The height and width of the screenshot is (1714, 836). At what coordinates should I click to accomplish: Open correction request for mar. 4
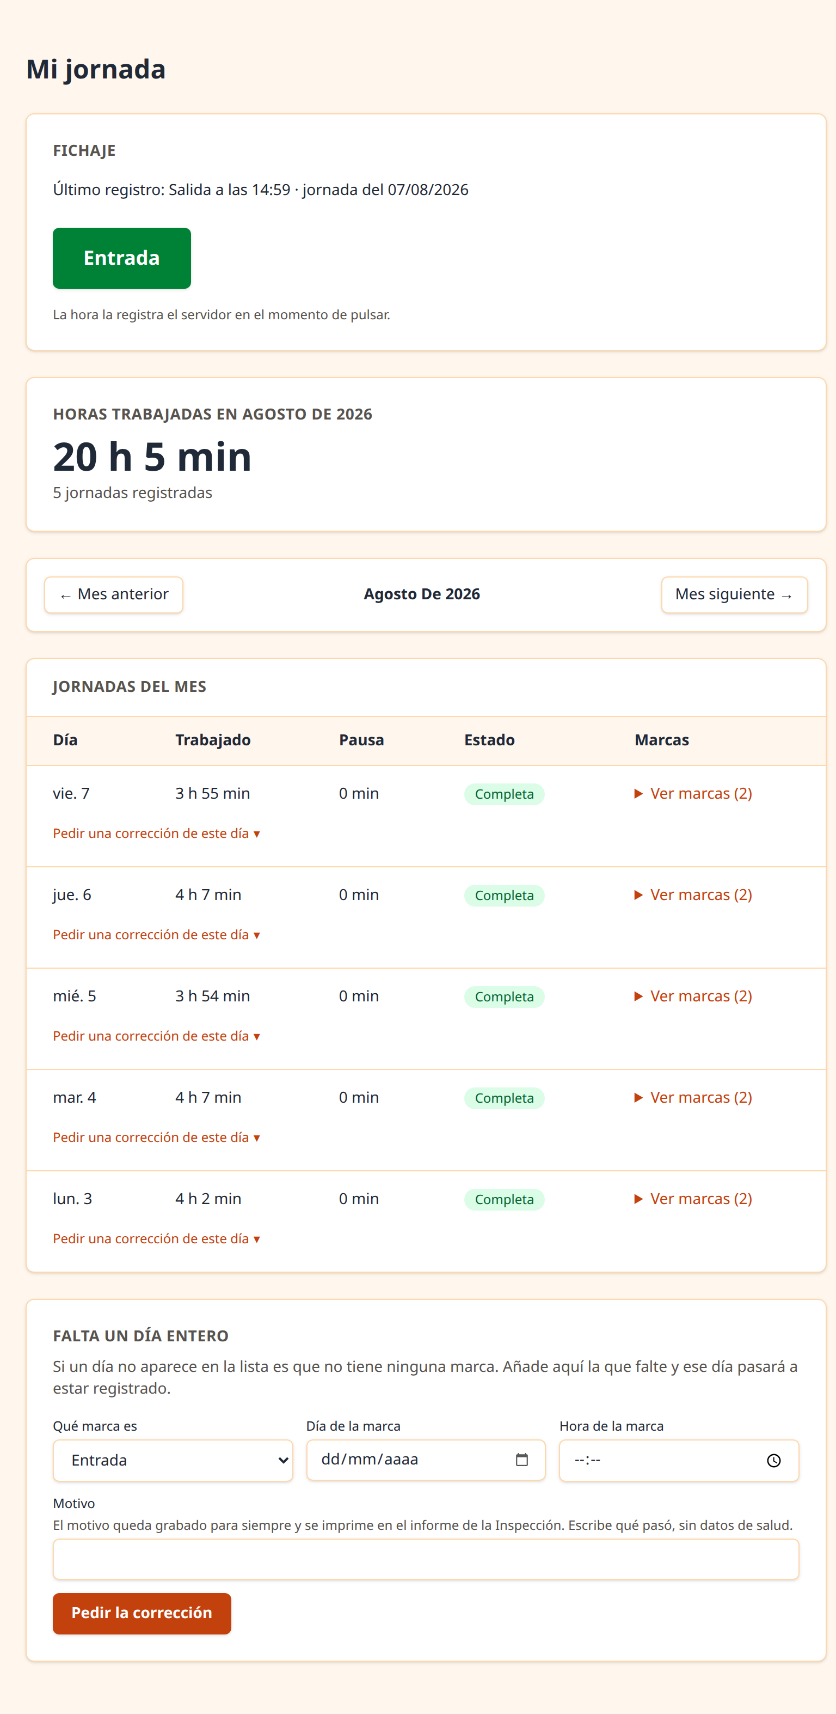(x=157, y=1137)
